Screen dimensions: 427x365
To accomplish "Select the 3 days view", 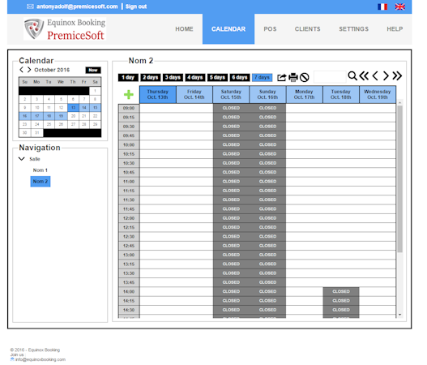I will (173, 77).
